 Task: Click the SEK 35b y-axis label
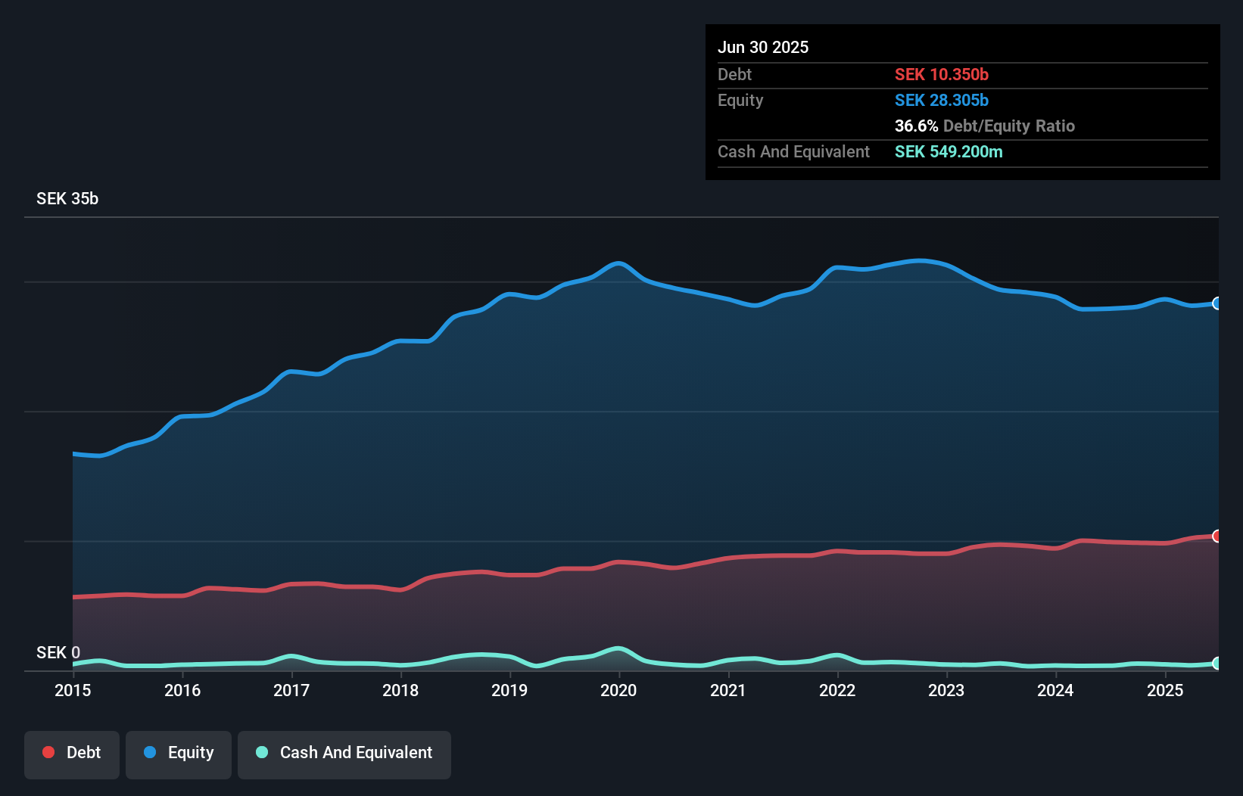[x=67, y=198]
